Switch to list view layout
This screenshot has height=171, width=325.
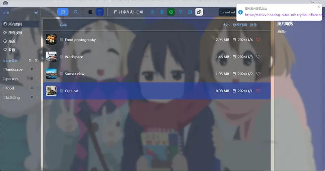point(100,12)
